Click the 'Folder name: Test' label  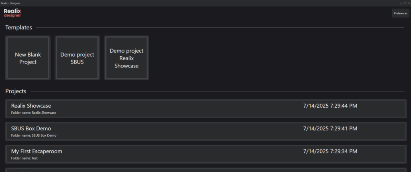point(24,158)
